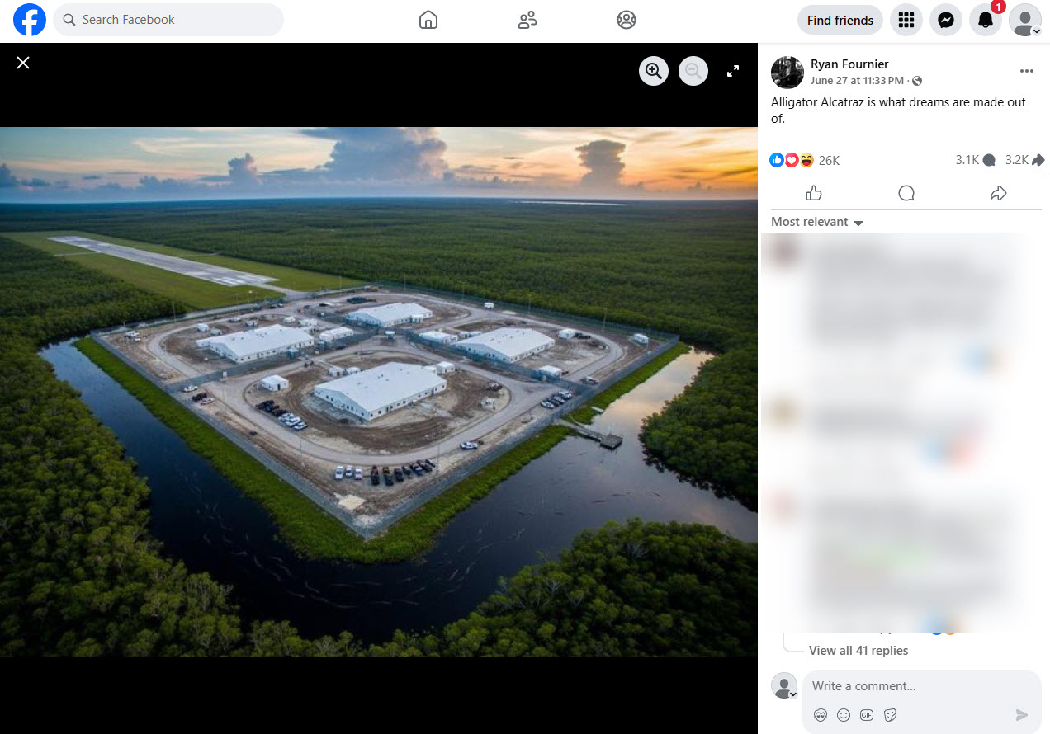
Task: Click the Find friends button
Action: 840,20
